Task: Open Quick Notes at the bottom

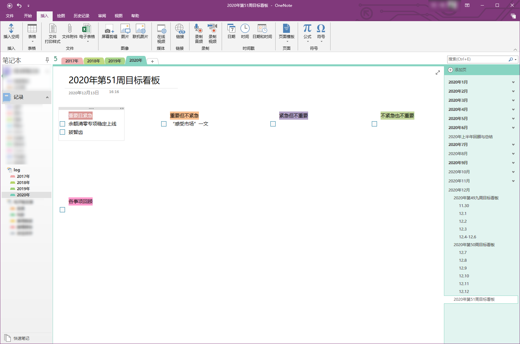Action: [17, 338]
